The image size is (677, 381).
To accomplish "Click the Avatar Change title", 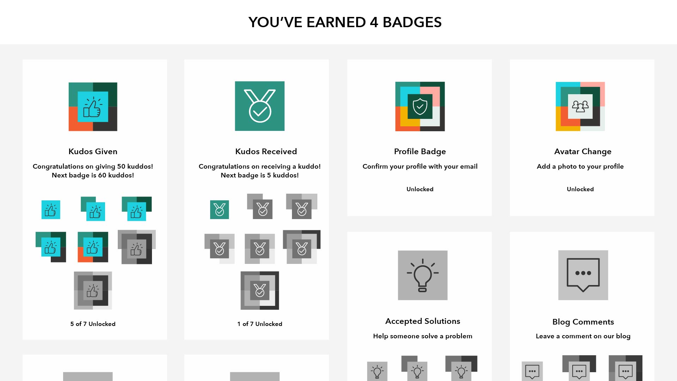I will (x=583, y=151).
